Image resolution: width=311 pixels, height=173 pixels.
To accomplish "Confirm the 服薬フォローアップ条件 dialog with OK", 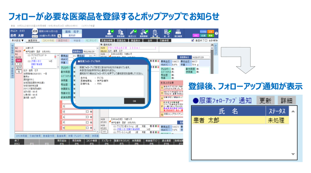I will click(134, 101).
